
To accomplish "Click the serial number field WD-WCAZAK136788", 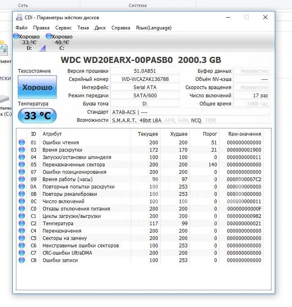I will pyautogui.click(x=145, y=79).
